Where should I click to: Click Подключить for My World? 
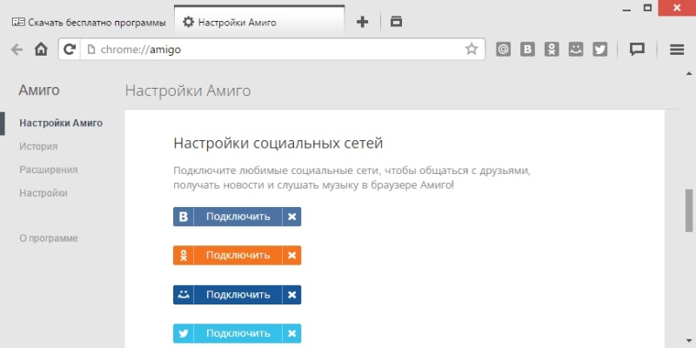[x=238, y=294]
